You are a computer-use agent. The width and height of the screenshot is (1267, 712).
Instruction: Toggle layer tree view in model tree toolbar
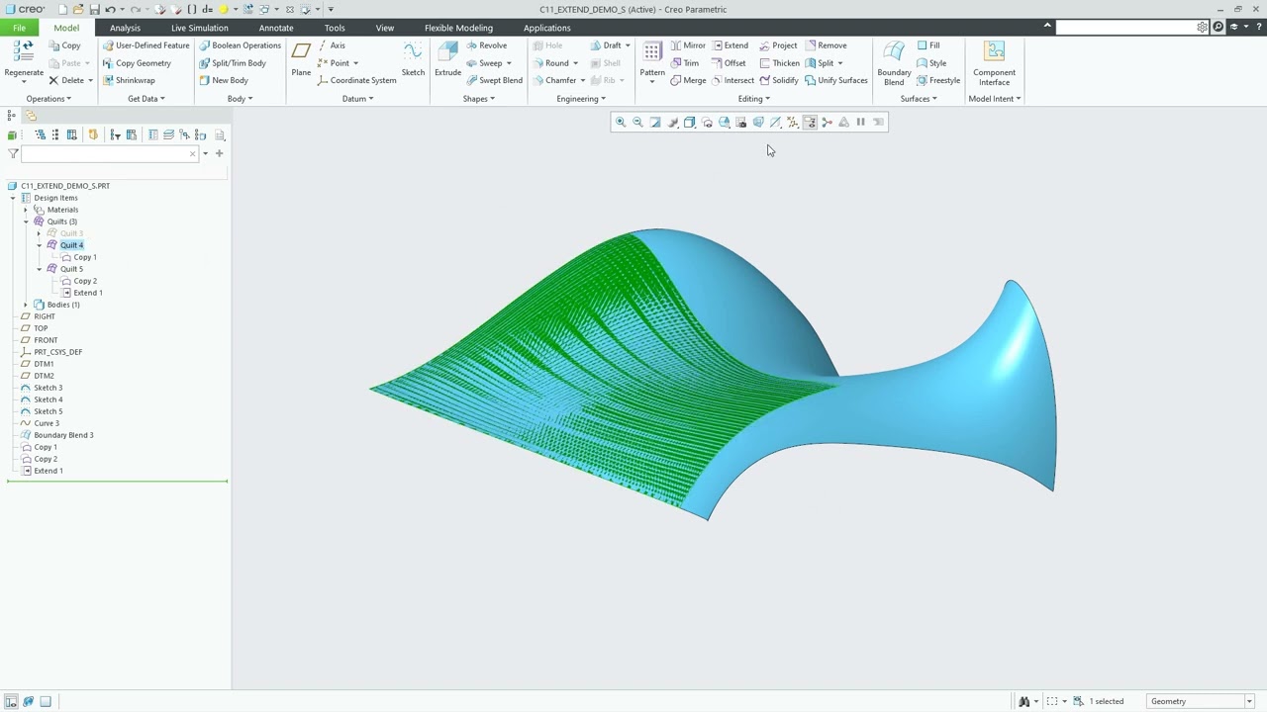(169, 134)
